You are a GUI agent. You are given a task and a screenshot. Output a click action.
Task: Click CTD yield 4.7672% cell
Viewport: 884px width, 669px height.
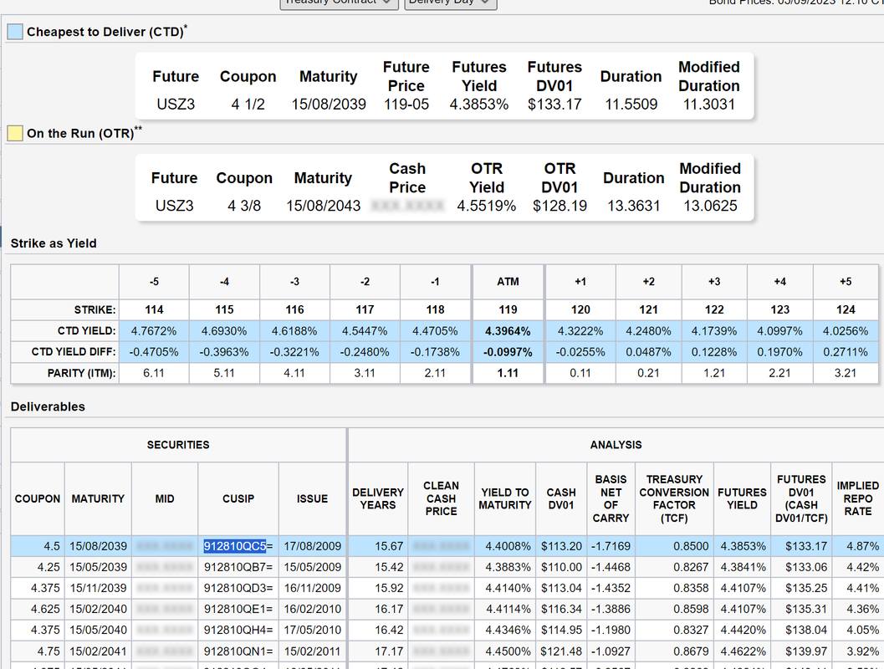pyautogui.click(x=154, y=331)
